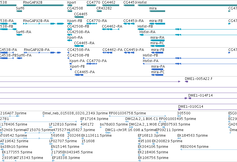Click the Hs6st-RB transcript label
Viewport: 237px width, 162px height.
pos(145,26)
